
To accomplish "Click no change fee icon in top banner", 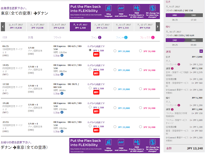I will (x=153, y=8).
